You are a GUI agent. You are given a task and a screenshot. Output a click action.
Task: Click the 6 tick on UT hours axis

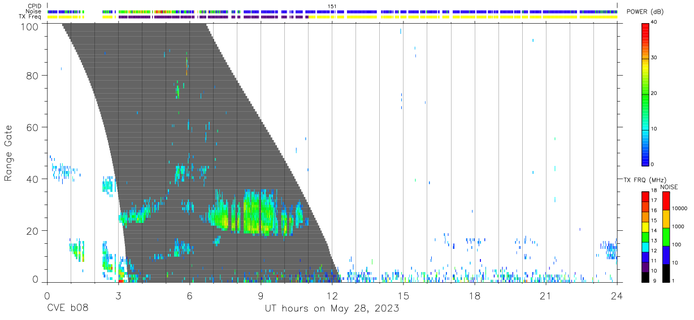click(189, 296)
